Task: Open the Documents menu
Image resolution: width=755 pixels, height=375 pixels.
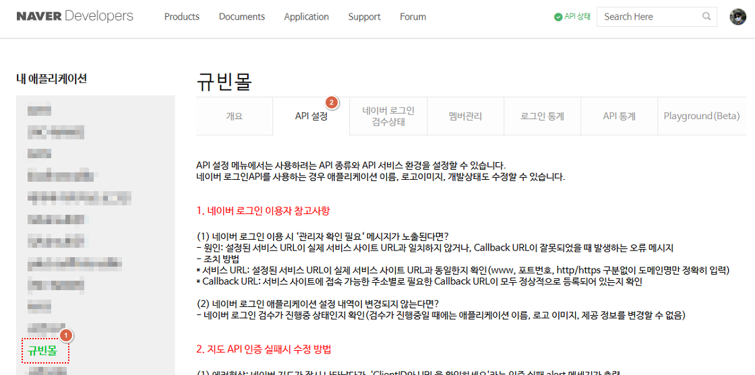Action: click(x=242, y=17)
